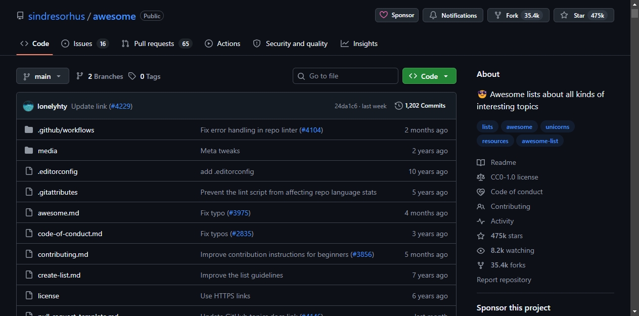
Task: Click the pulse icon beside Activity
Action: tap(481, 221)
